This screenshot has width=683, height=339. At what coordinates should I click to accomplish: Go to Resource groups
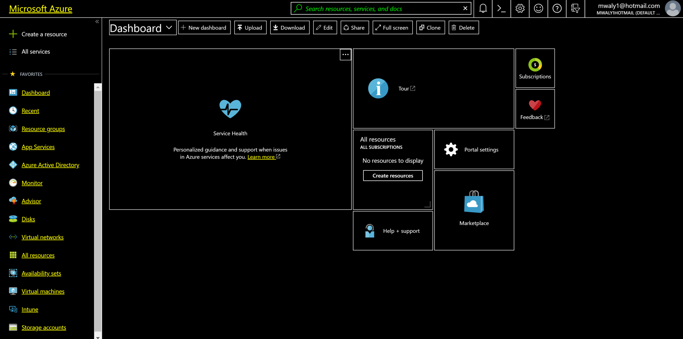coord(43,129)
